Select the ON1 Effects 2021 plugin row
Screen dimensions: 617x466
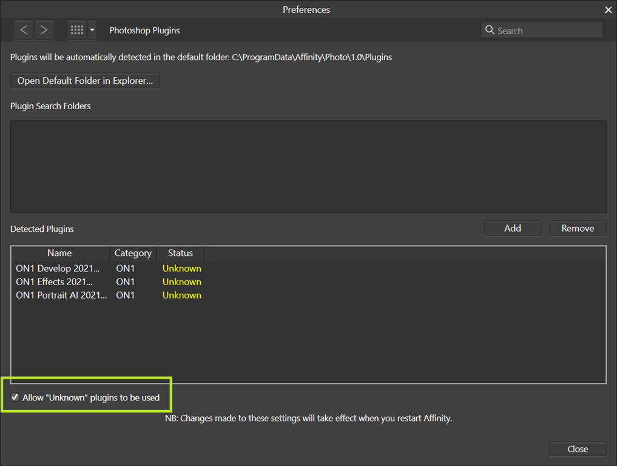(55, 282)
